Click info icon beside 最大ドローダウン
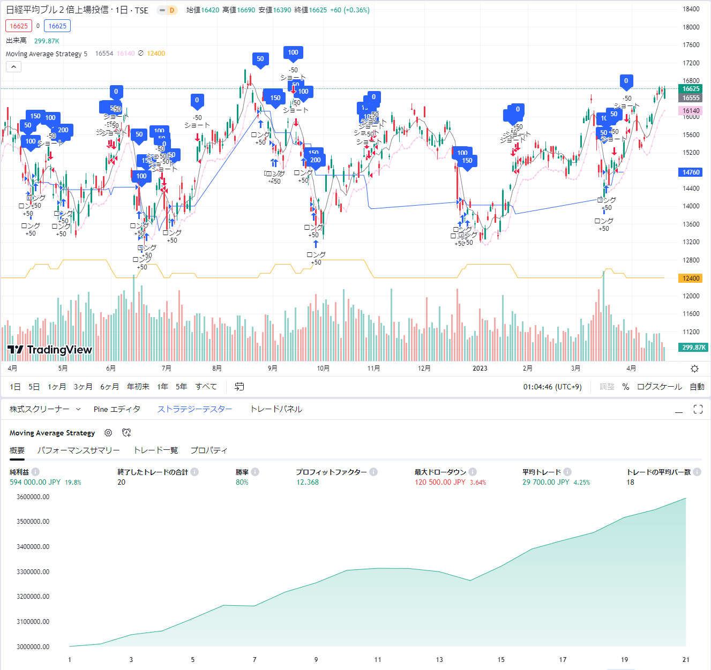 pyautogui.click(x=473, y=472)
